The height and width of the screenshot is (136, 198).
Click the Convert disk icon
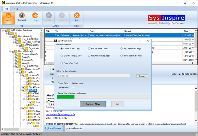click(x=22, y=15)
